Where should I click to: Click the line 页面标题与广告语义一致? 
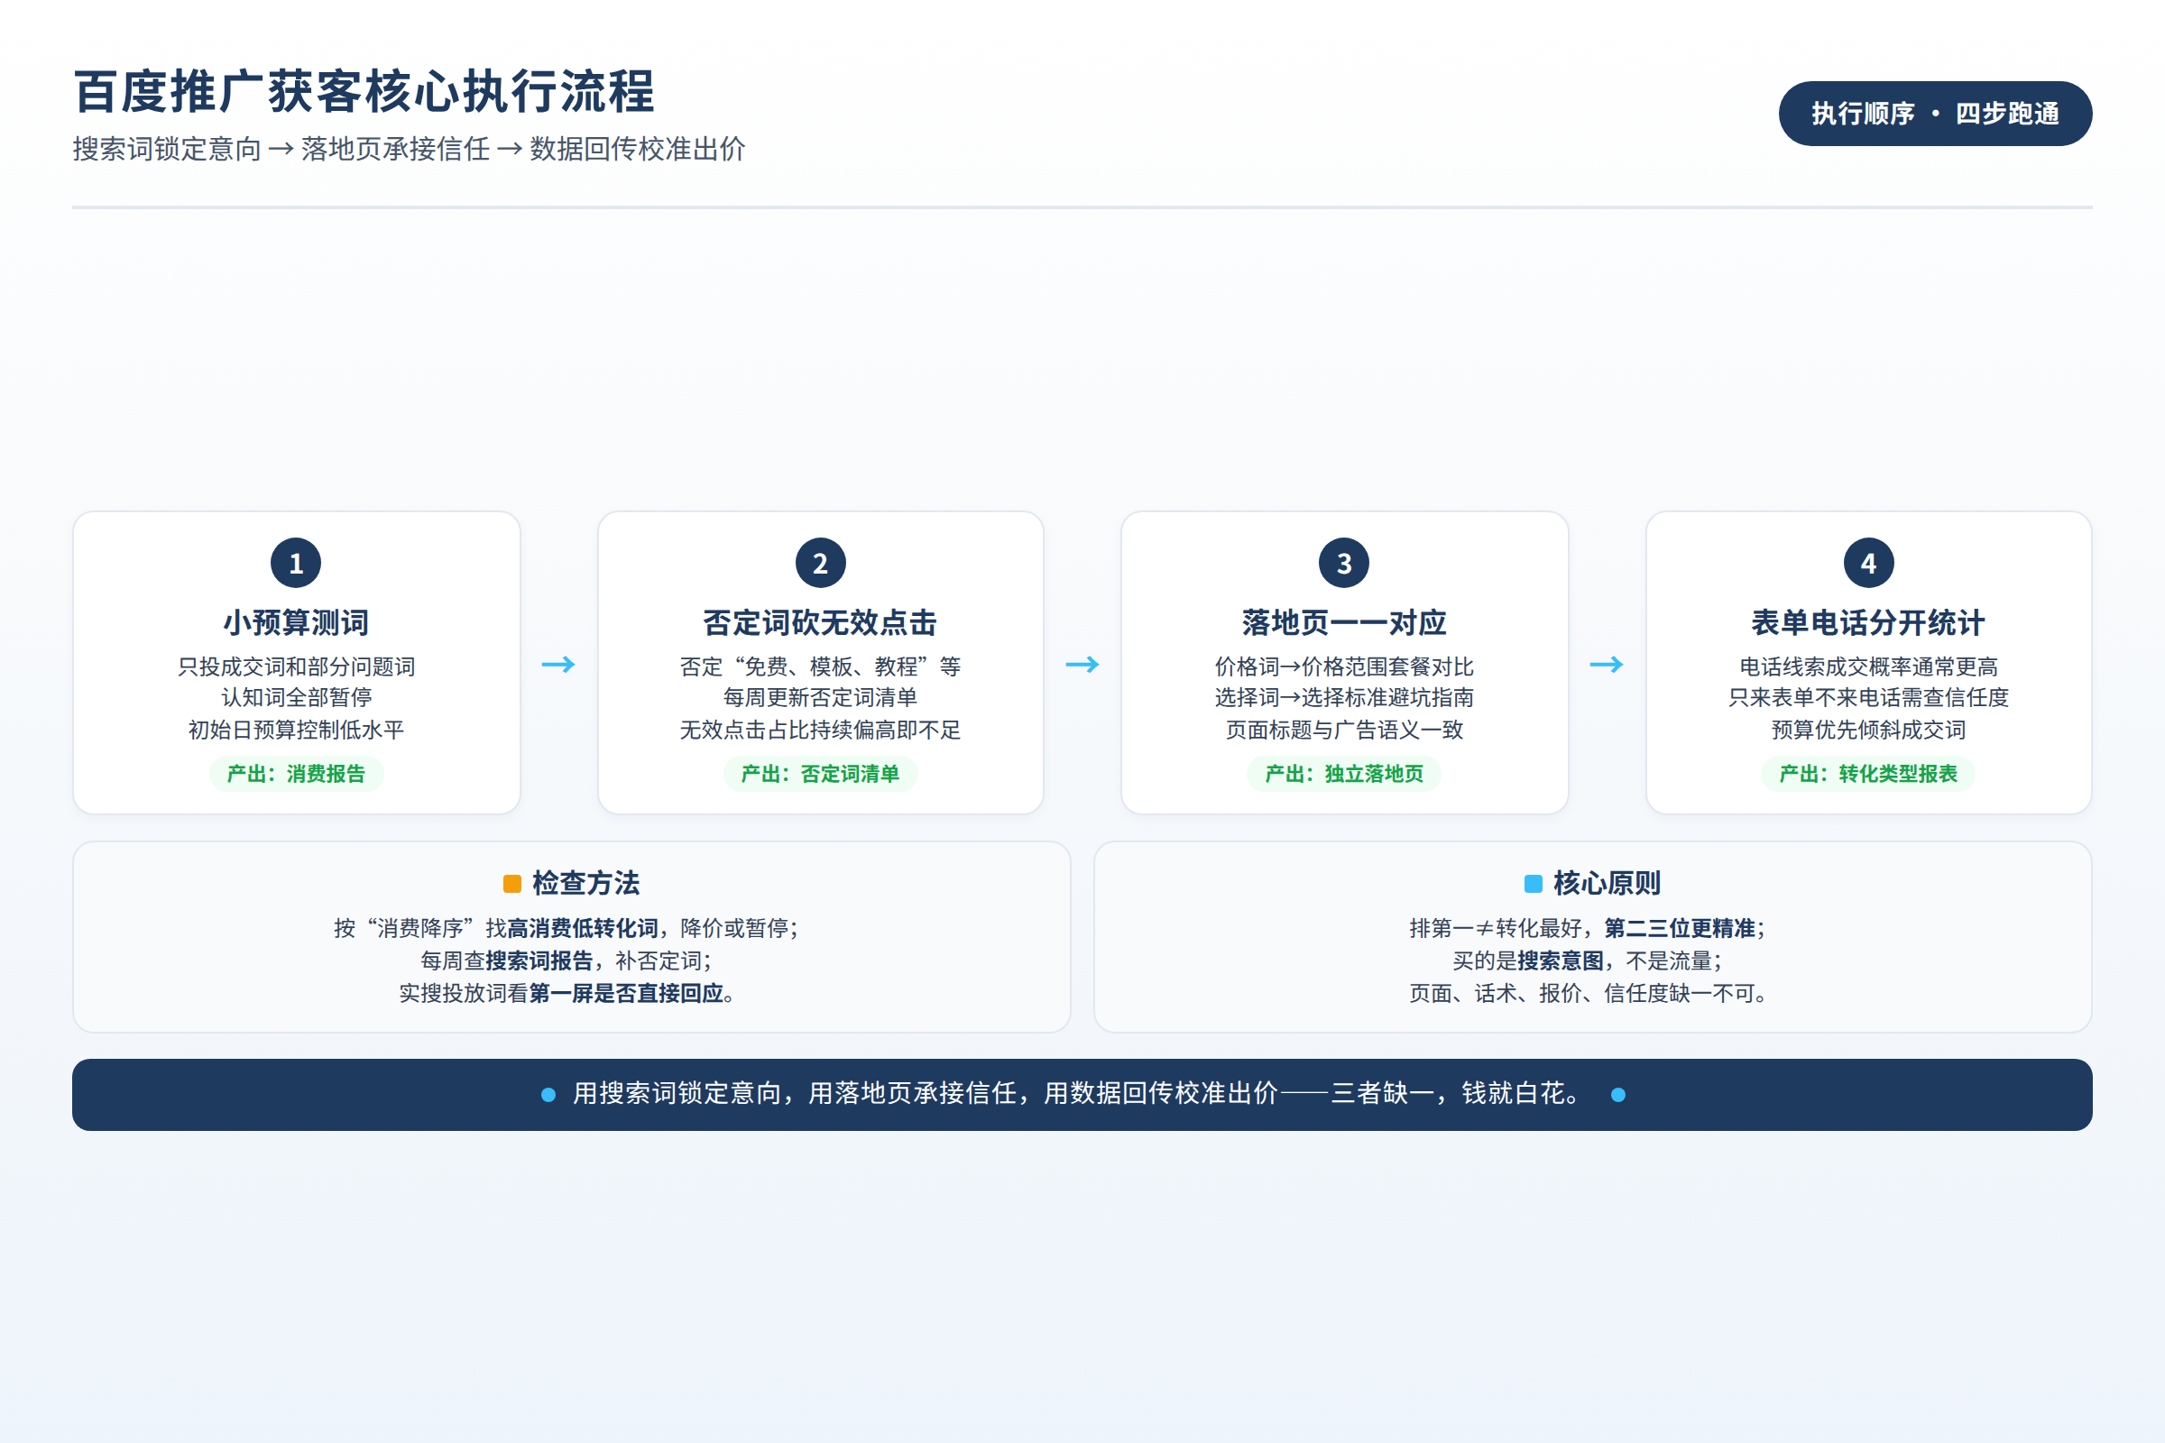coord(1344,730)
